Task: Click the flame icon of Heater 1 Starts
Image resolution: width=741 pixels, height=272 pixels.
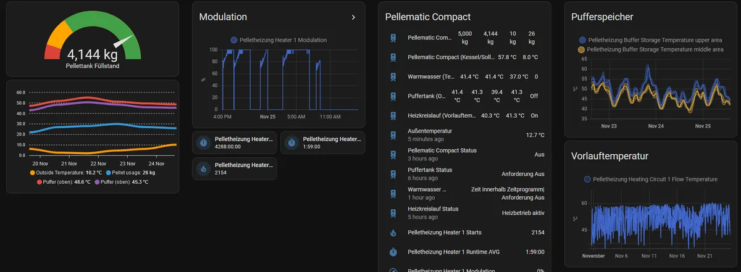Action: 393,233
